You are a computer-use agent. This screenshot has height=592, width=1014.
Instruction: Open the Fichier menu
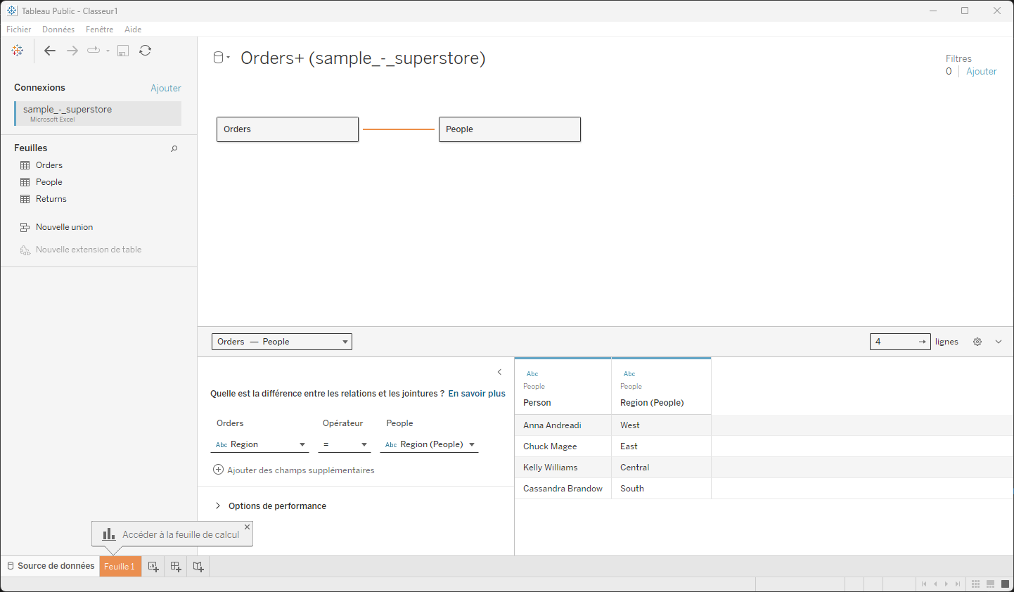click(19, 30)
